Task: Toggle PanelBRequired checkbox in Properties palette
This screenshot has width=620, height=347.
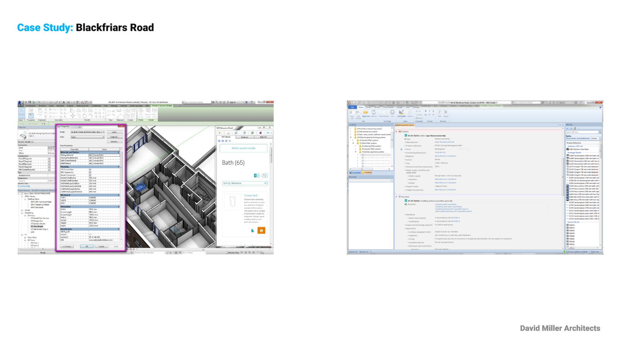Action: (x=49, y=164)
